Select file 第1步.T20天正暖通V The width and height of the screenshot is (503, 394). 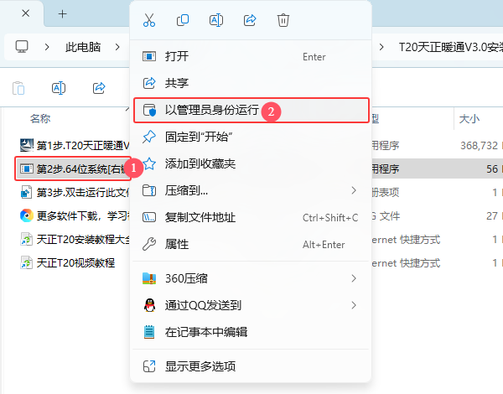point(83,145)
